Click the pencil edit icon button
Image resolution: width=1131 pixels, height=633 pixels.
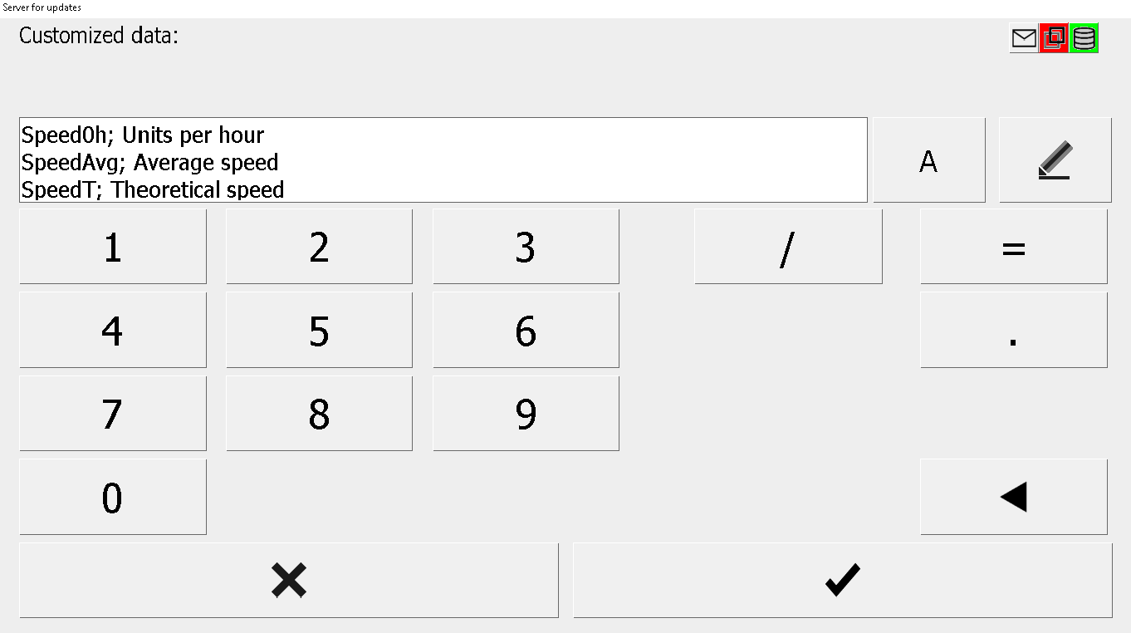pos(1055,160)
